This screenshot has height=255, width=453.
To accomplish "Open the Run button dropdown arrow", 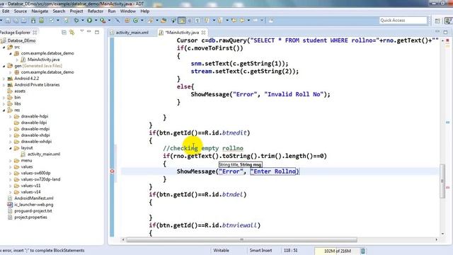I will coord(96,21).
